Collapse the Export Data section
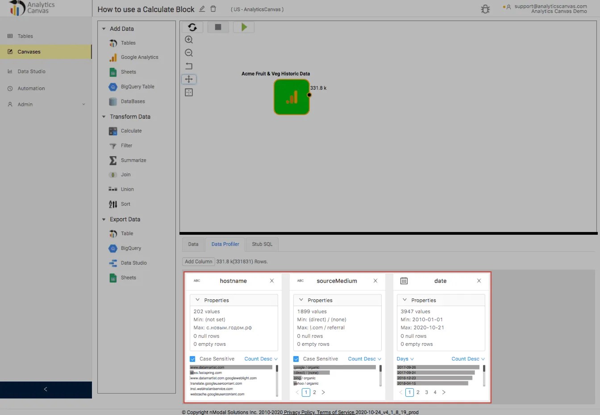Screen dimensions: 600x415 (104, 219)
